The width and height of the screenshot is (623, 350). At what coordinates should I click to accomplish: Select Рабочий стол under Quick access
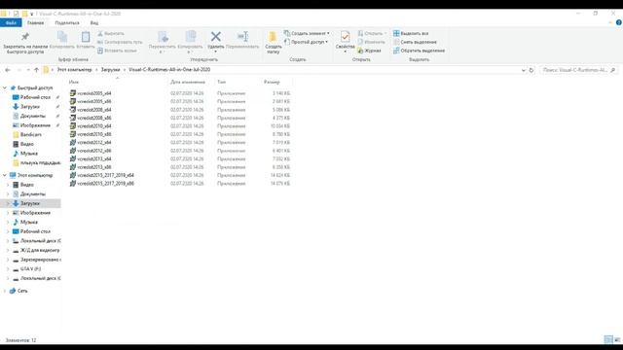coord(35,97)
